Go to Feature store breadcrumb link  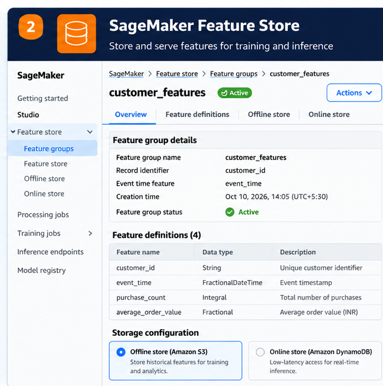(x=177, y=74)
